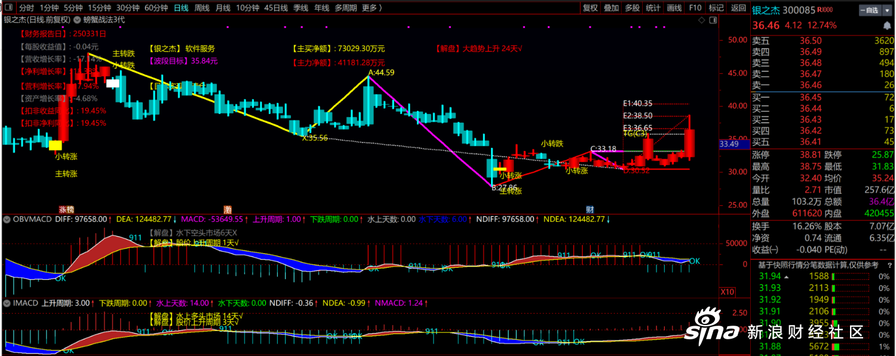Switch to the 60分钟 period tab
The image size is (896, 356).
click(x=157, y=8)
